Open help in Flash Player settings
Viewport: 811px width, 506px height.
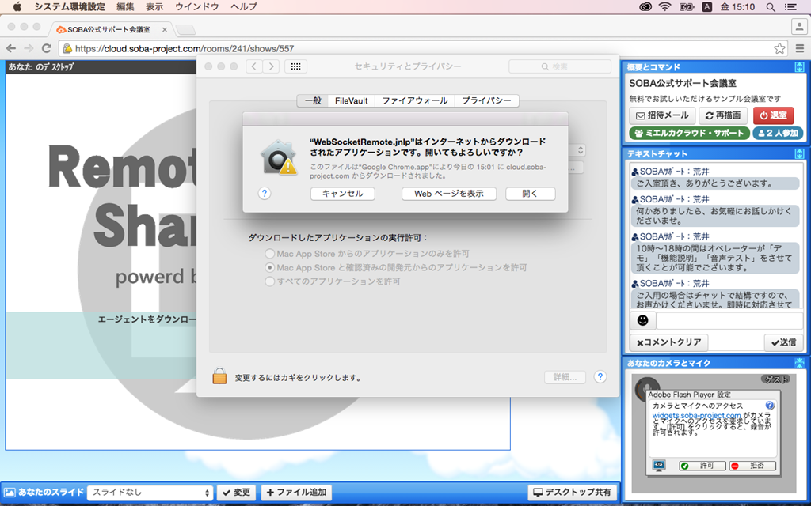click(x=770, y=406)
